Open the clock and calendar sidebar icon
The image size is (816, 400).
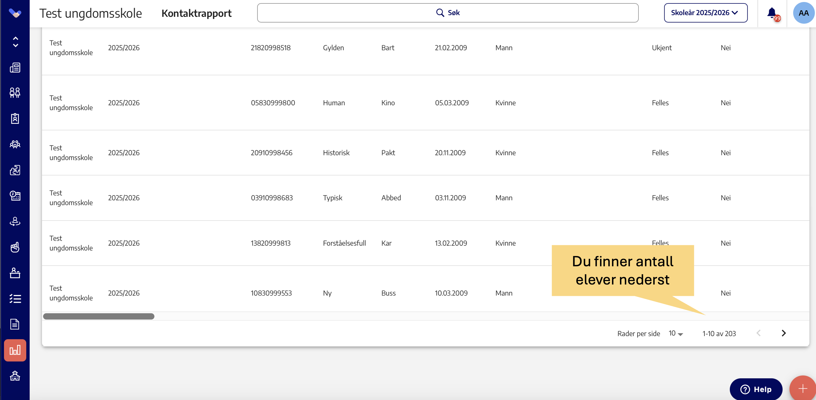pos(15,196)
